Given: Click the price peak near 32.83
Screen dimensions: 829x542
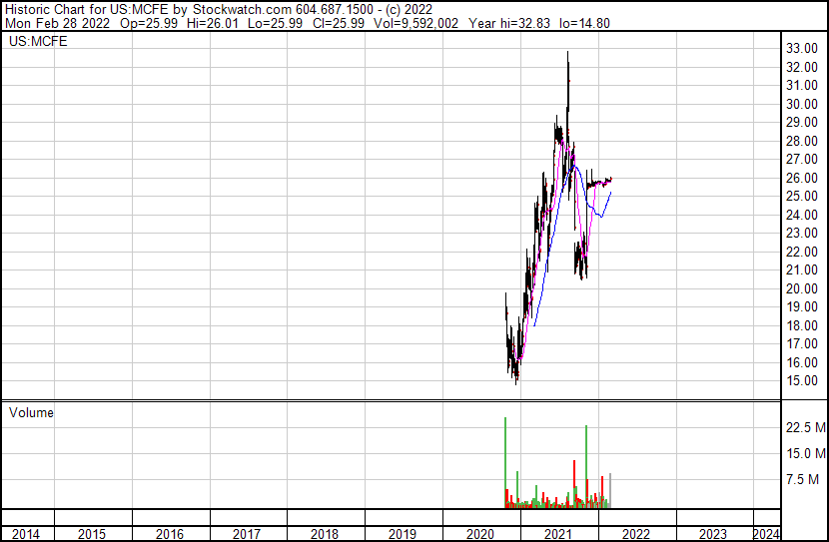Looking at the screenshot, I should [x=568, y=54].
